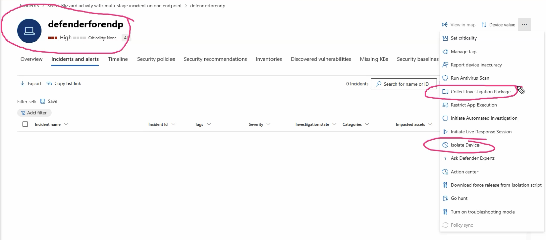Click the Go hunt icon

(445, 198)
